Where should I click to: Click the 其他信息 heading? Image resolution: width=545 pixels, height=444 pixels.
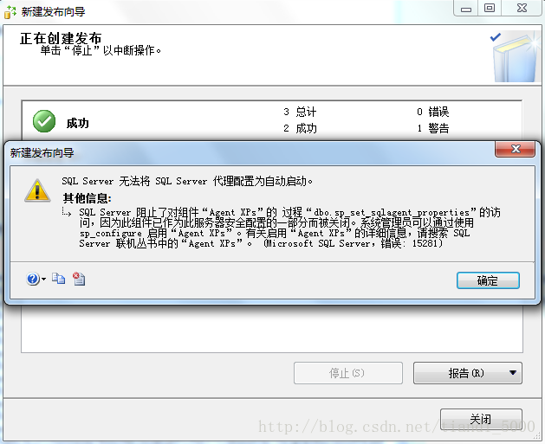coord(87,198)
